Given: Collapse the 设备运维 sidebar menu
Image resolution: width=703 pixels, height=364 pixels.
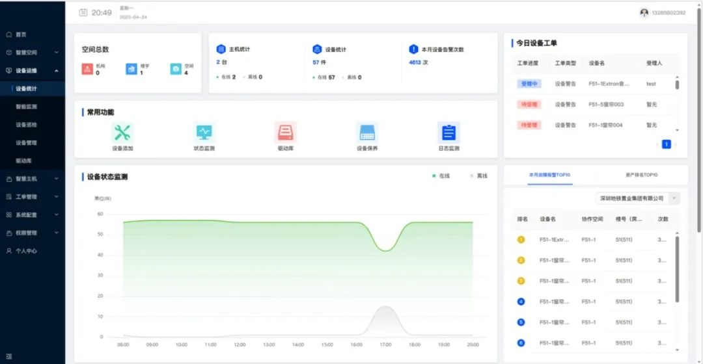Looking at the screenshot, I should 33,70.
